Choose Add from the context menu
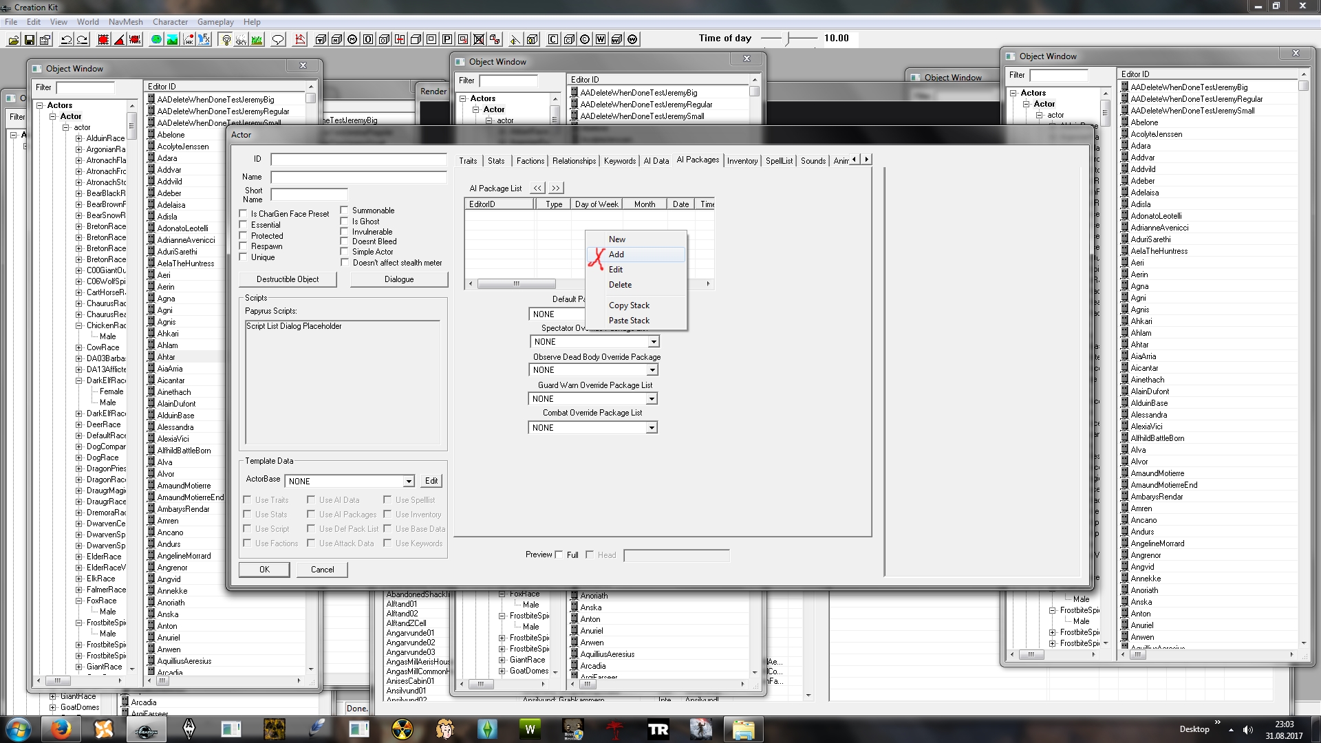 pos(616,255)
